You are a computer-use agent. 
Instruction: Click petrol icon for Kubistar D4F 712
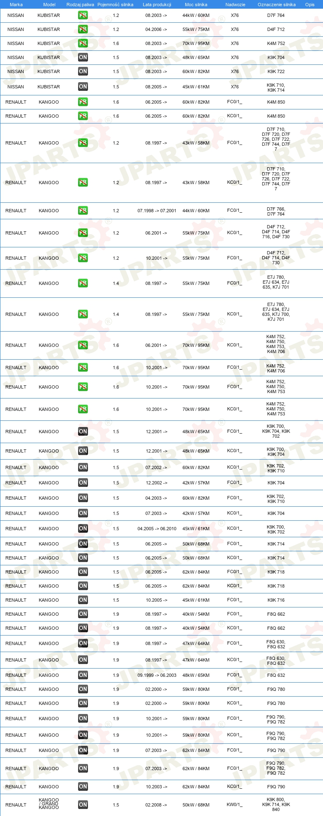tap(83, 29)
